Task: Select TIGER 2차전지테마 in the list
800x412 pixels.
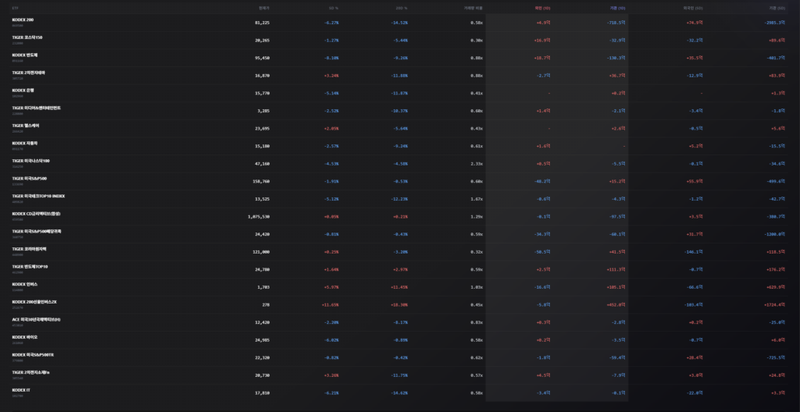Action: coord(29,73)
